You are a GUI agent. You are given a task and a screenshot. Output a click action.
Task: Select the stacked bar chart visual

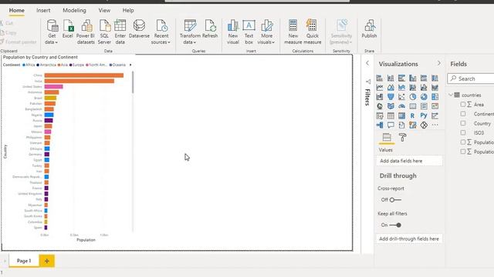point(380,78)
